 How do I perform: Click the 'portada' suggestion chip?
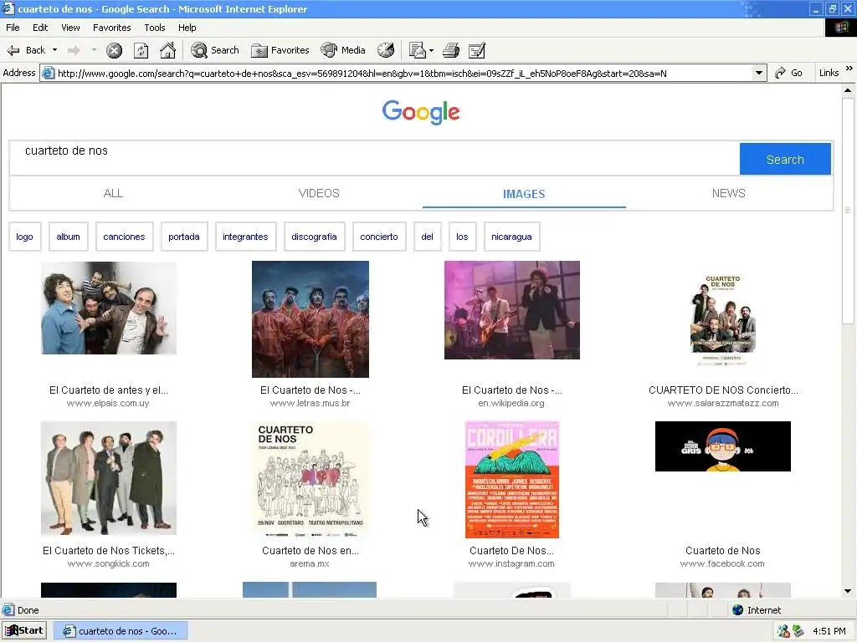pyautogui.click(x=184, y=237)
